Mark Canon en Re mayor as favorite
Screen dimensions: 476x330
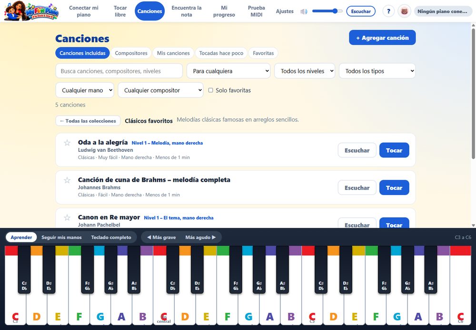[67, 217]
